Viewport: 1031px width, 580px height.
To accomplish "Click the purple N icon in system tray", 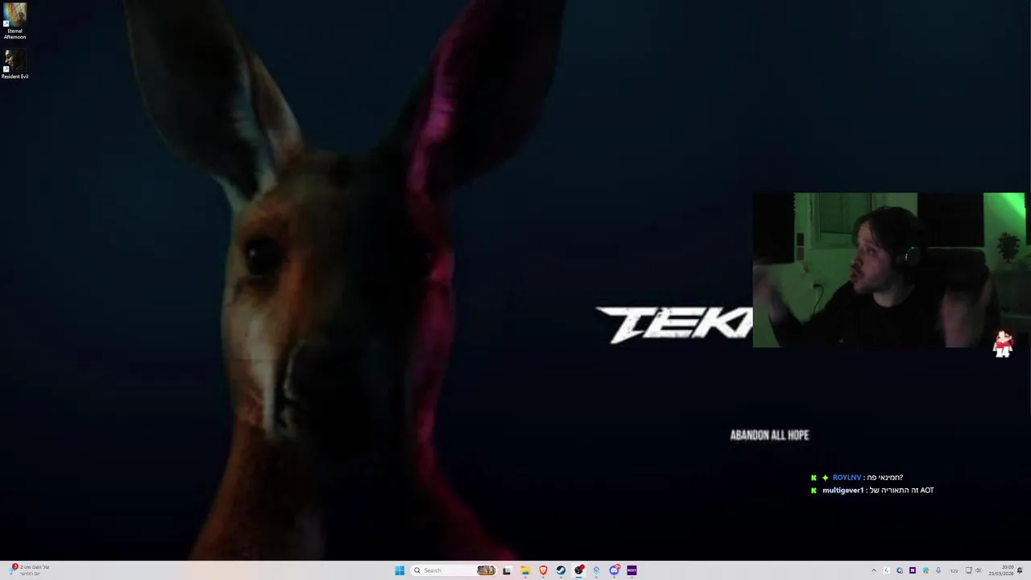I will pos(913,570).
